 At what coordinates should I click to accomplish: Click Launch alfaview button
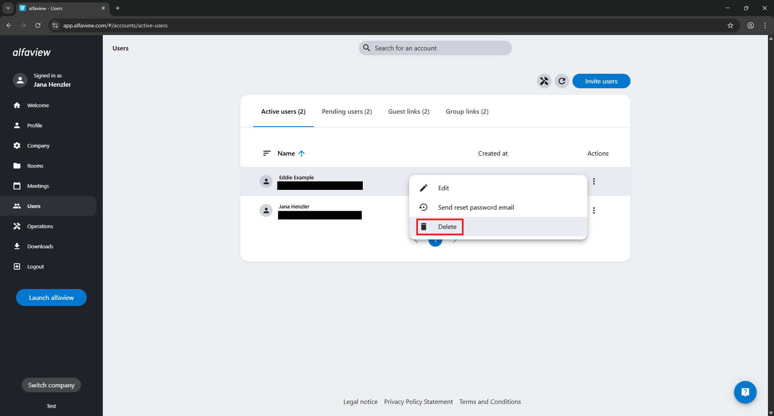tap(51, 297)
